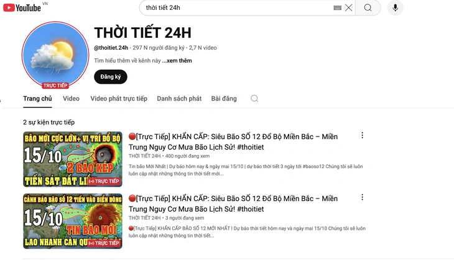The height and width of the screenshot is (260, 454).
Task: Select the Trang chủ tab
Action: pyautogui.click(x=37, y=99)
